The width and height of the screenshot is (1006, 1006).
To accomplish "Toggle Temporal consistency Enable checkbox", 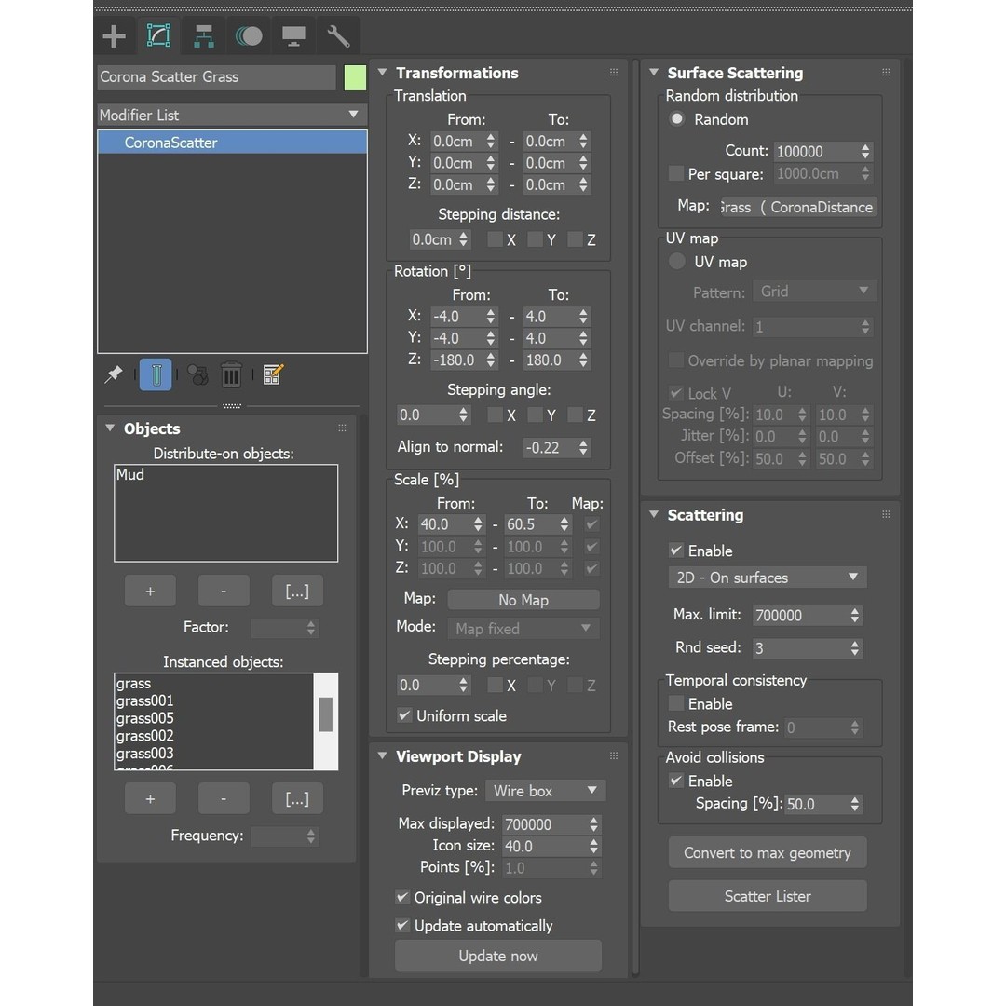I will 675,703.
